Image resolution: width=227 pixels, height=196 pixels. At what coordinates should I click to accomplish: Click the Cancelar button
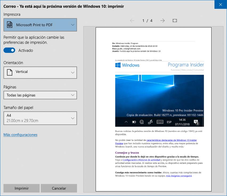pos(59,188)
